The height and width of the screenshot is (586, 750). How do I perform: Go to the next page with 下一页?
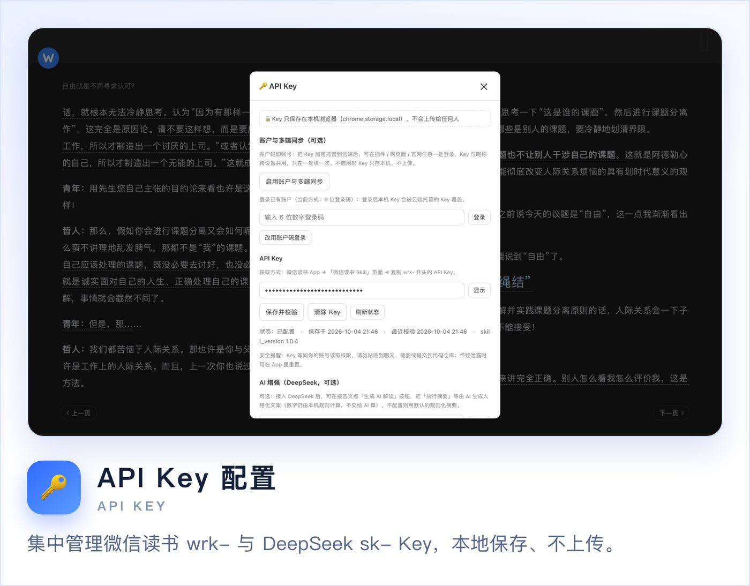(671, 413)
